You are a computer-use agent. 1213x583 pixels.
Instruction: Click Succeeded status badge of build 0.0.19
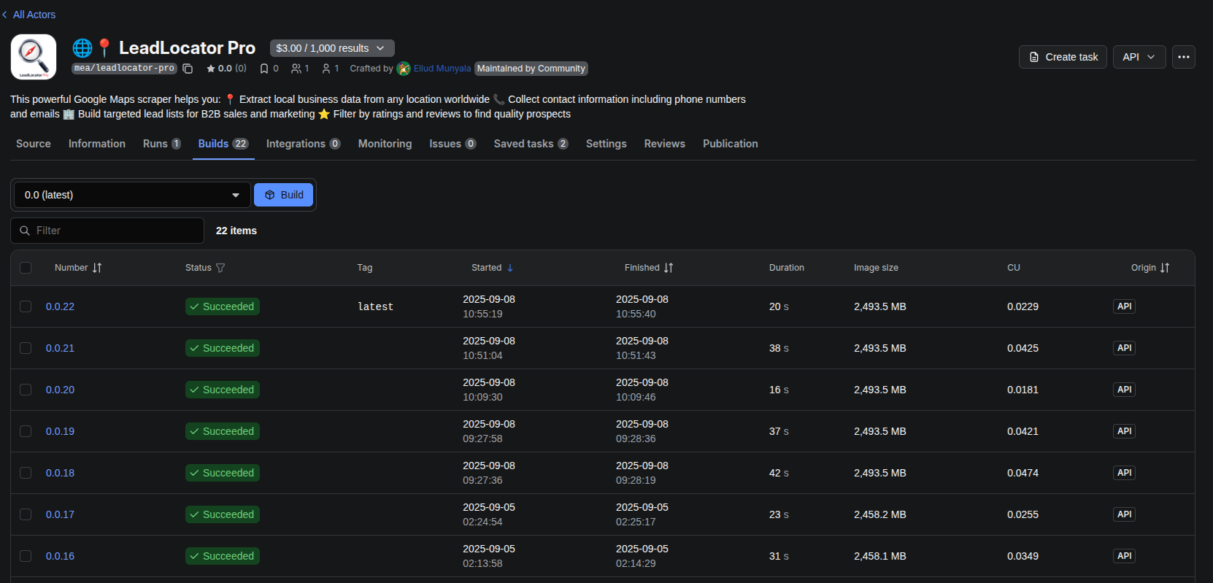coord(223,431)
